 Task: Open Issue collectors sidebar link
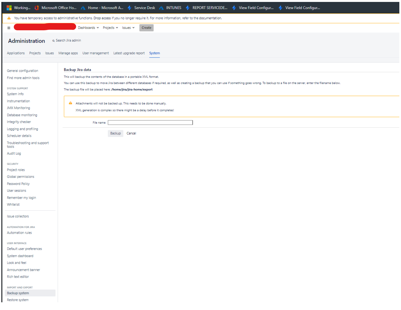coord(18,216)
